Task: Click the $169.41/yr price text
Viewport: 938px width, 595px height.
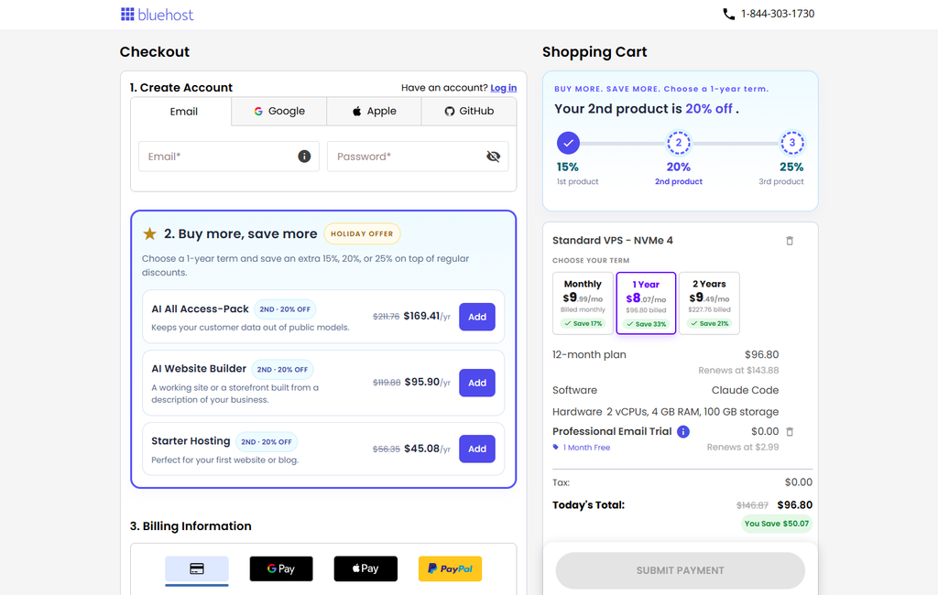Action: tap(427, 316)
